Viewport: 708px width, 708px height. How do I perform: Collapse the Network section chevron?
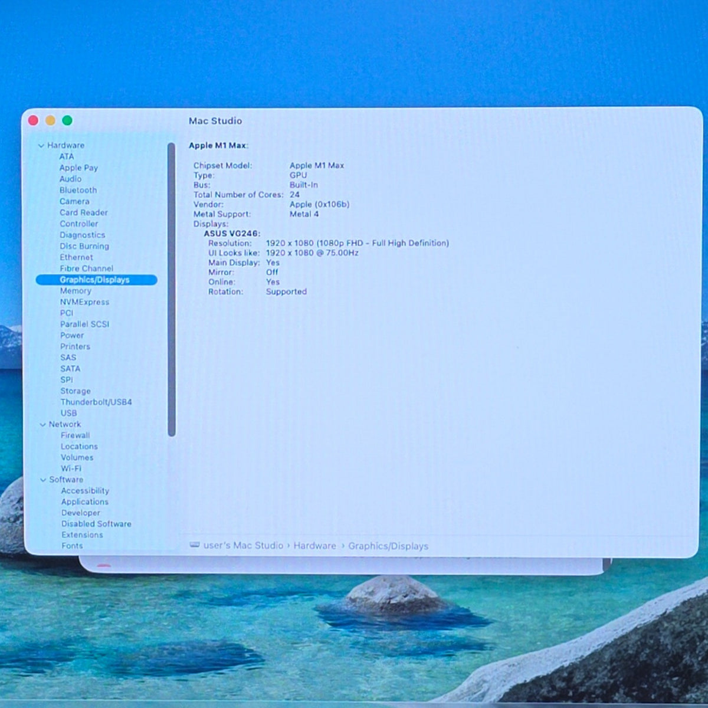(42, 425)
